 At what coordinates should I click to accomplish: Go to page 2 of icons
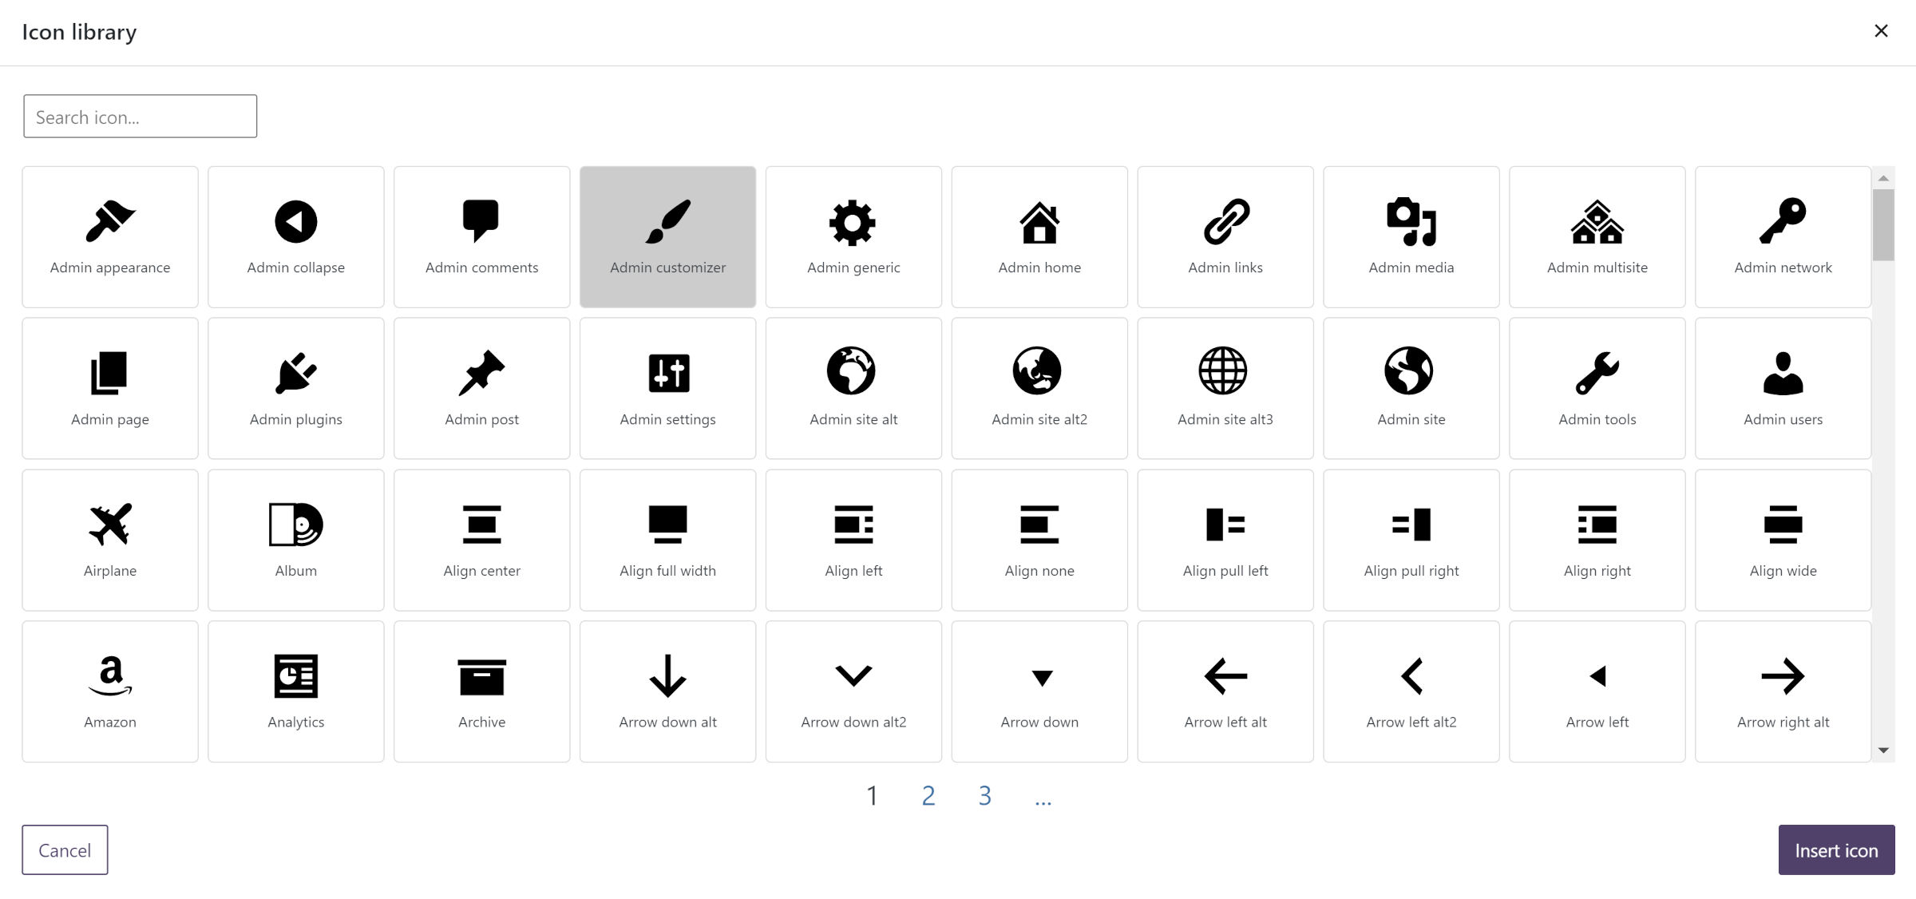coord(928,795)
